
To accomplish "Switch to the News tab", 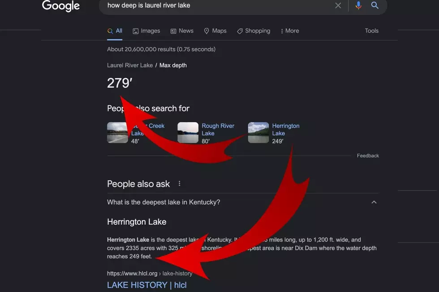I will tap(182, 31).
